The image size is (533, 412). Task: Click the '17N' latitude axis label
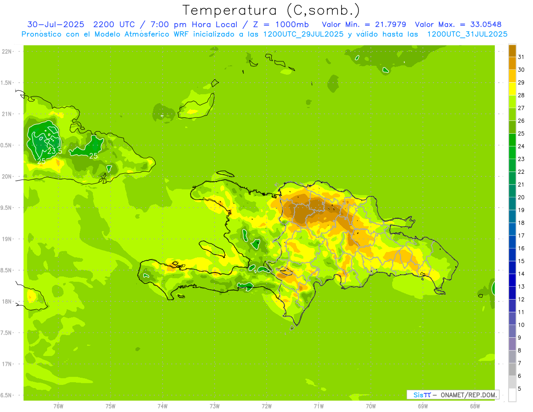[7, 364]
